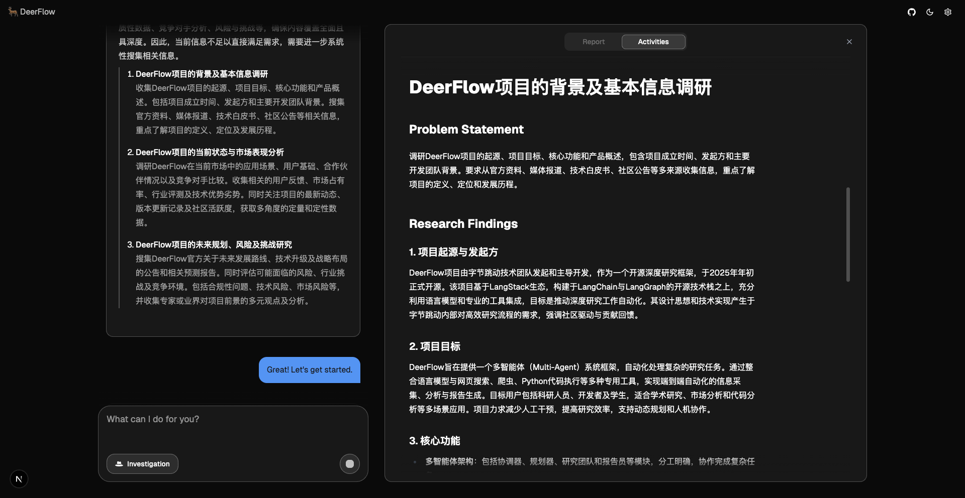Viewport: 965px width, 498px height.
Task: Click the research panel's vertical scrollbar
Action: click(848, 234)
